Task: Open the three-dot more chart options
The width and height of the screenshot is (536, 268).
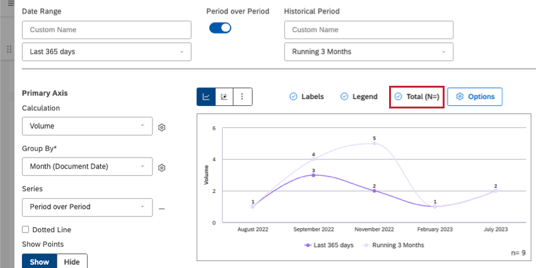Action: pos(243,96)
